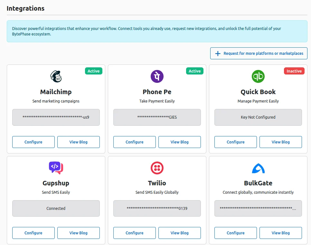Screen dimensions: 311x245
Task: Click the BulkGate masked key field
Action: click(x=258, y=209)
